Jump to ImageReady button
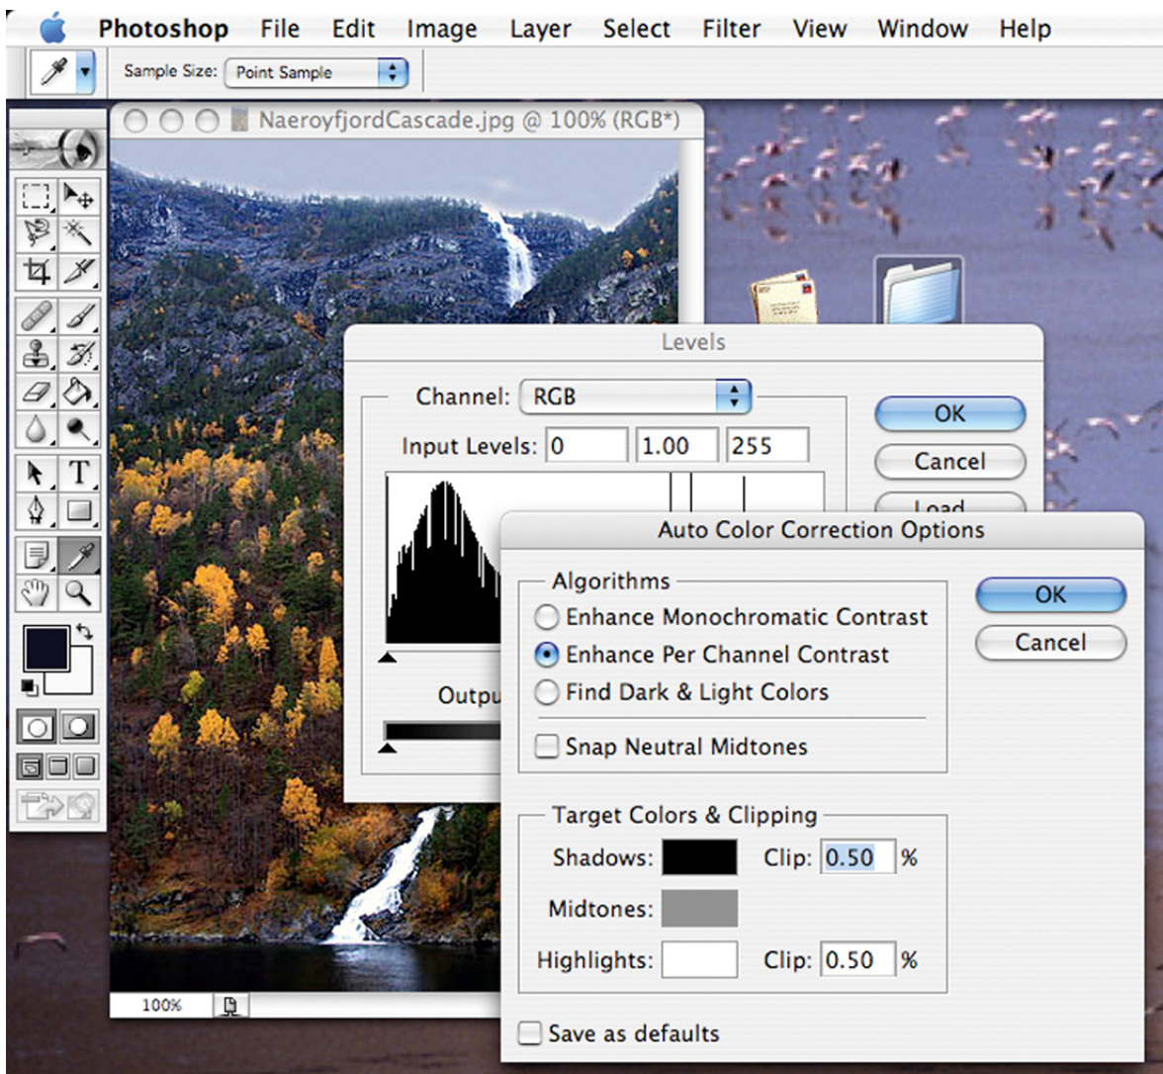Screen dimensions: 1163x1074 (57, 806)
